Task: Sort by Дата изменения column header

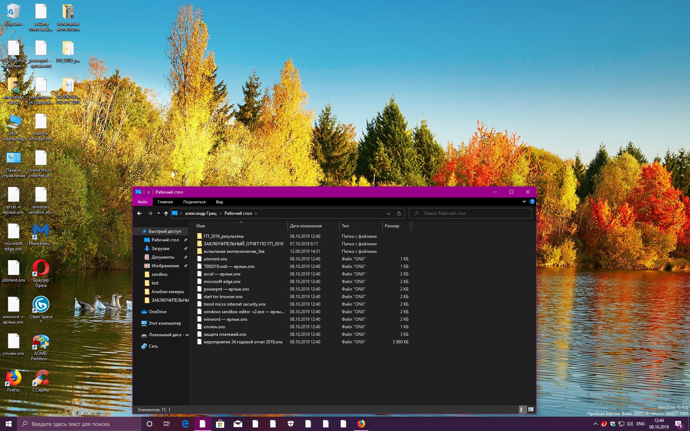Action: [x=305, y=226]
